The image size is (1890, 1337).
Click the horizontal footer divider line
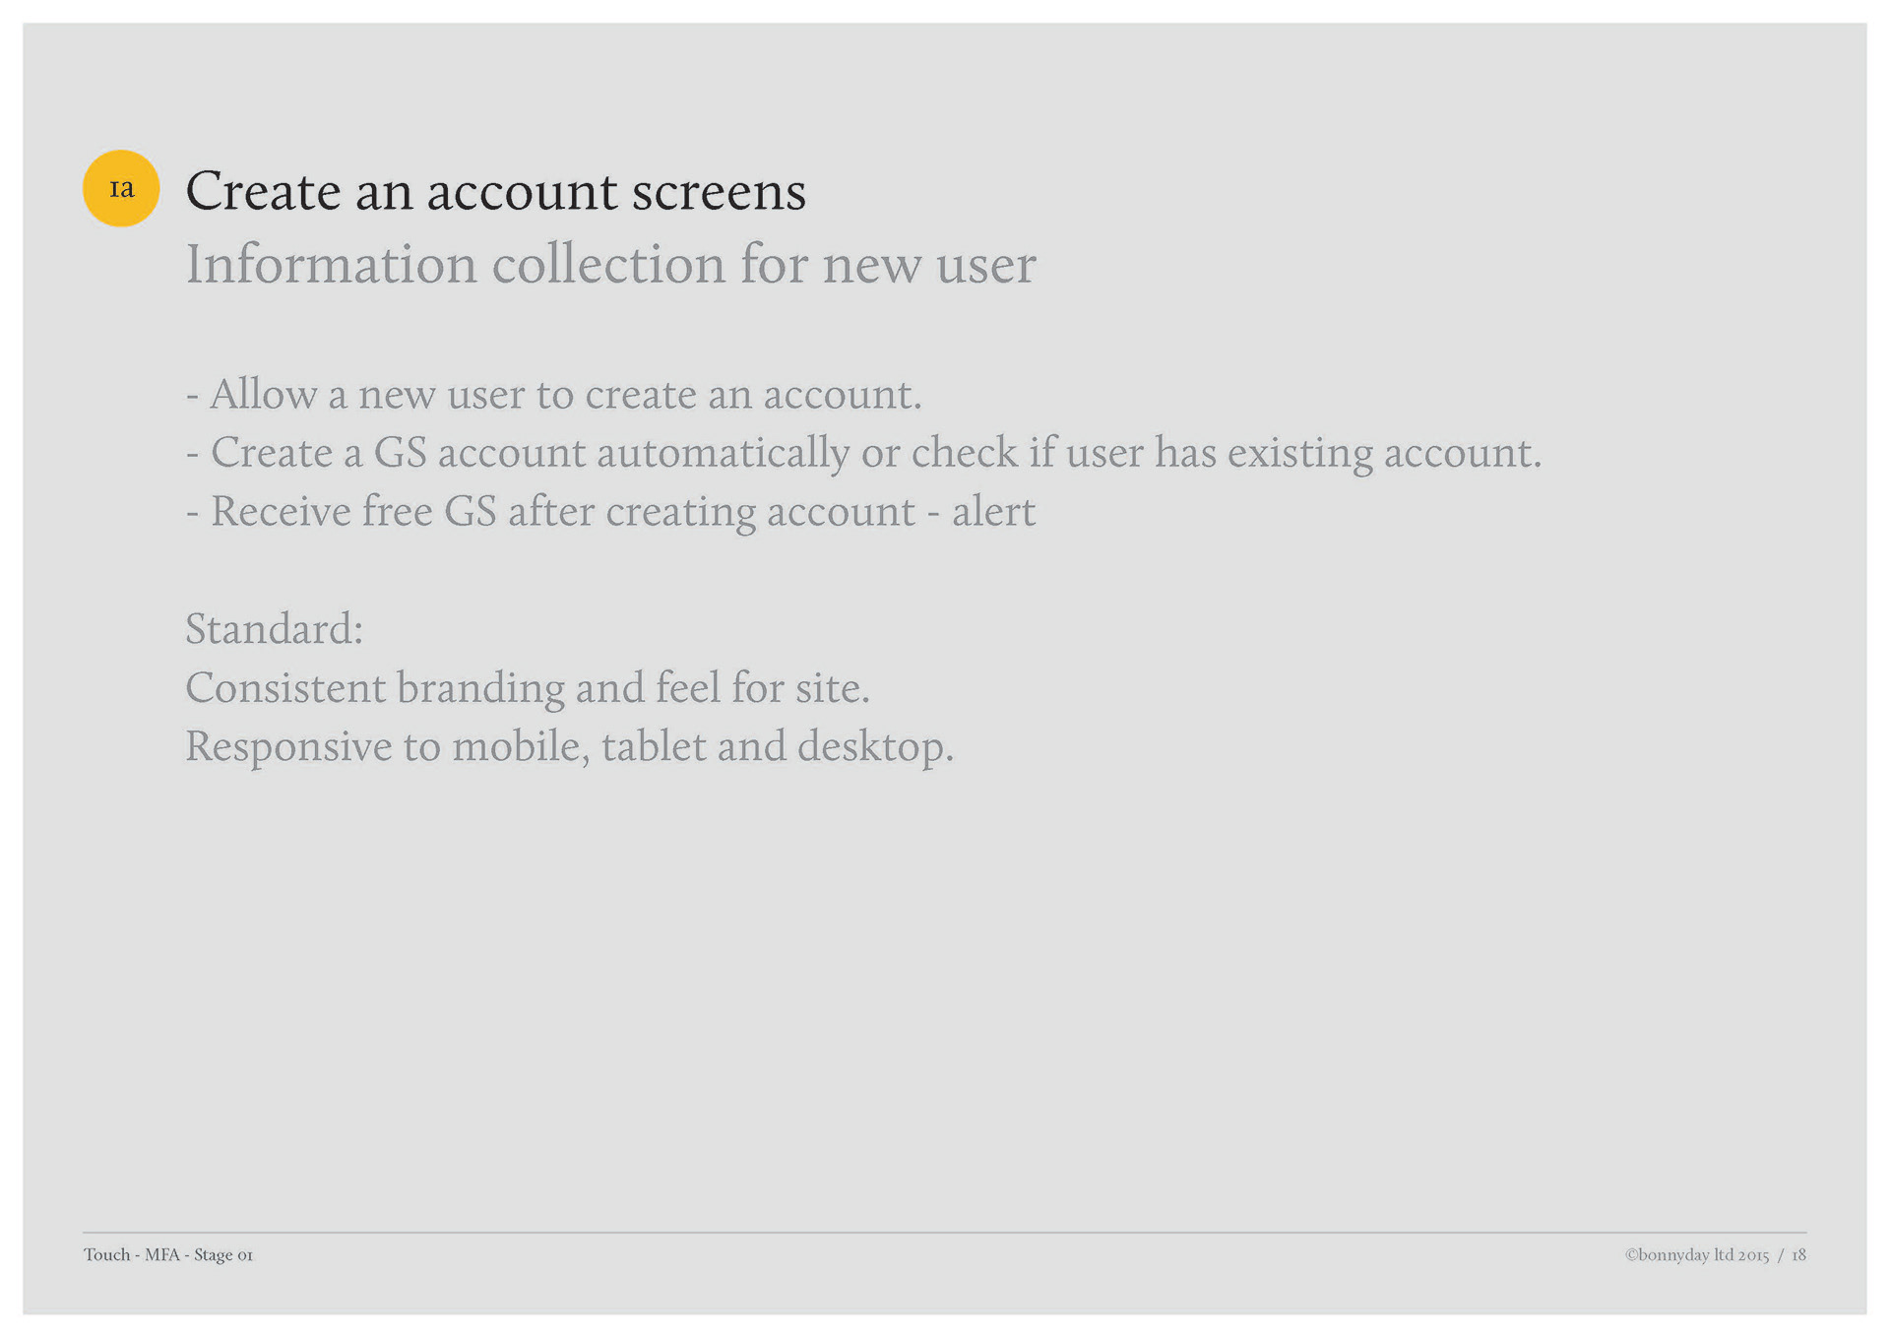(944, 1232)
